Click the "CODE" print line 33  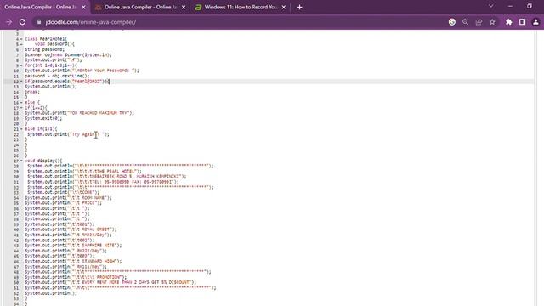[x=63, y=193]
